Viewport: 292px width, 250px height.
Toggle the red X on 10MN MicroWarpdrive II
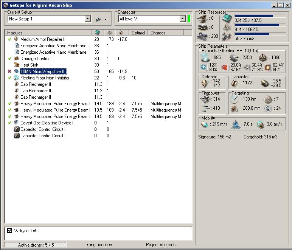click(9, 71)
